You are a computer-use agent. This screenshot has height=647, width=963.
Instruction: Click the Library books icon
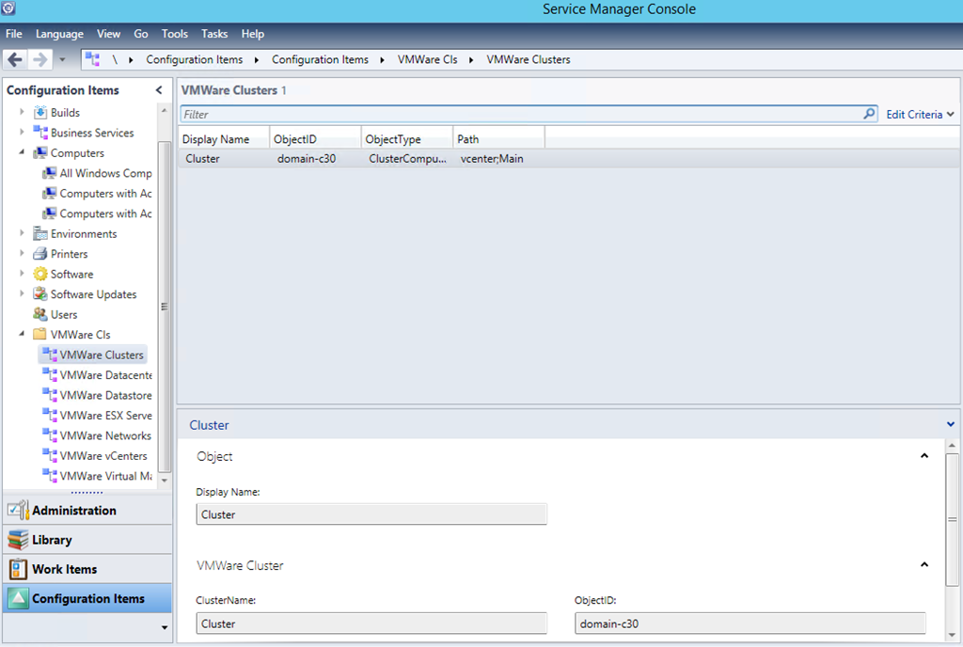(x=18, y=540)
